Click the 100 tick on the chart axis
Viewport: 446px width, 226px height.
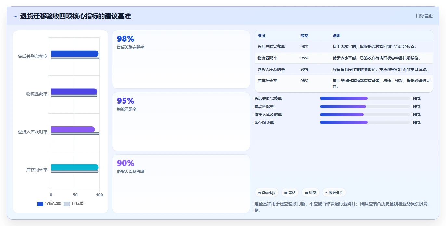coord(99,195)
